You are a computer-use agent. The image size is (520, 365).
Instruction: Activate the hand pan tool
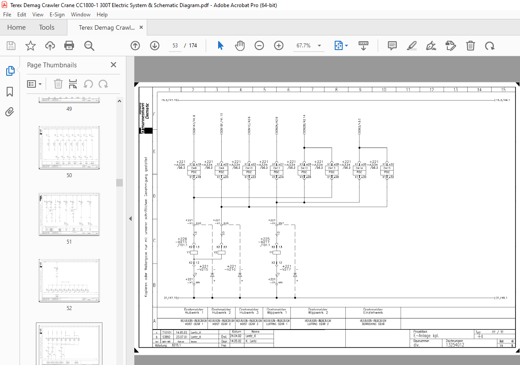[240, 46]
